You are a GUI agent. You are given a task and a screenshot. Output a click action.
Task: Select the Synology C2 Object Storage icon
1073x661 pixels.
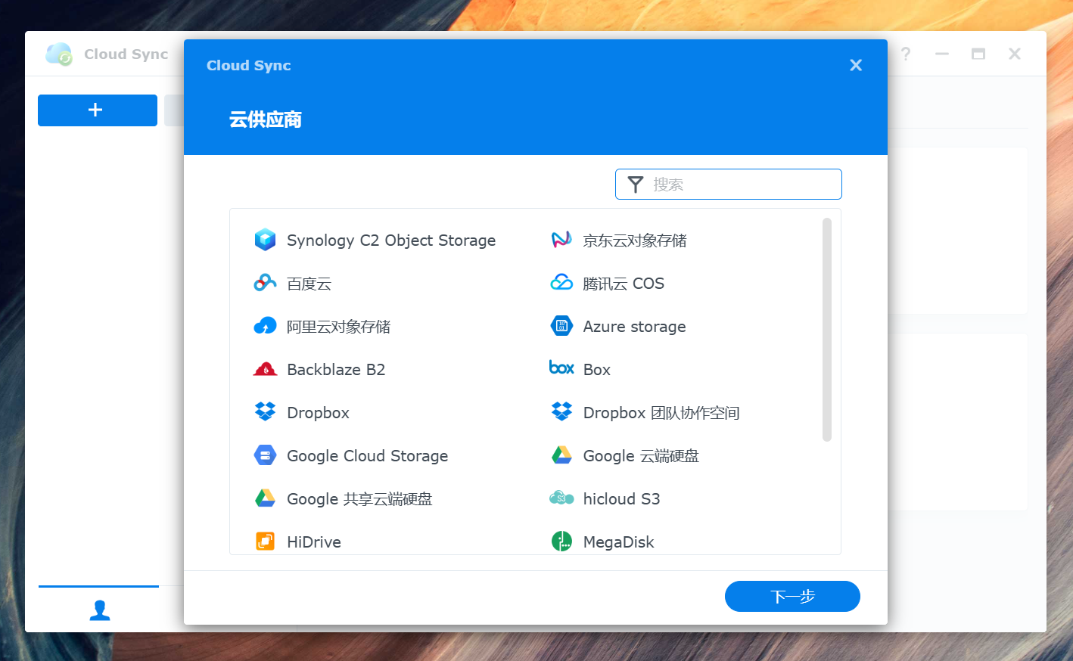tap(265, 240)
